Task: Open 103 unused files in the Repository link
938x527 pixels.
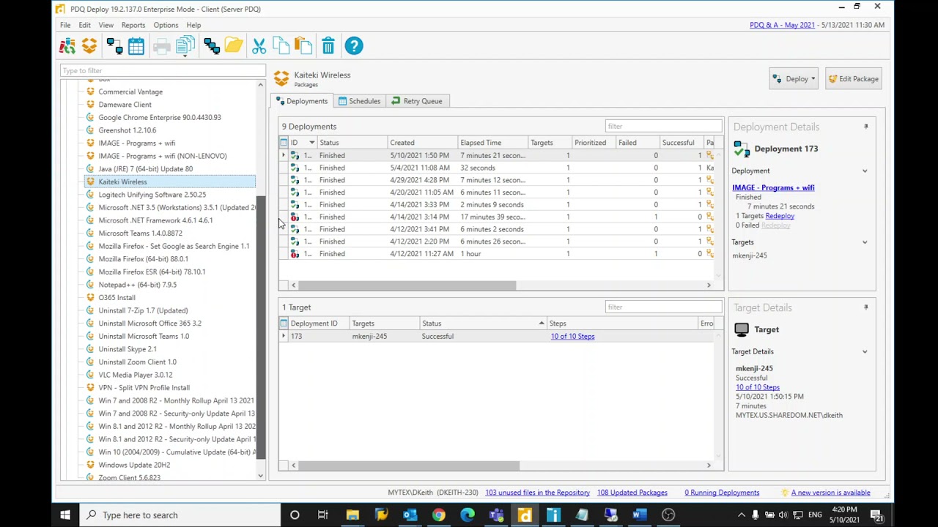Action: [537, 493]
